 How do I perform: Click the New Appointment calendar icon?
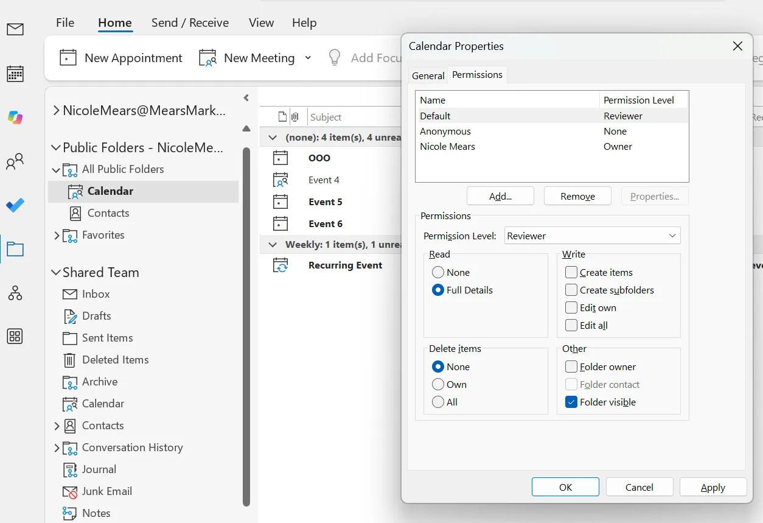click(x=68, y=58)
